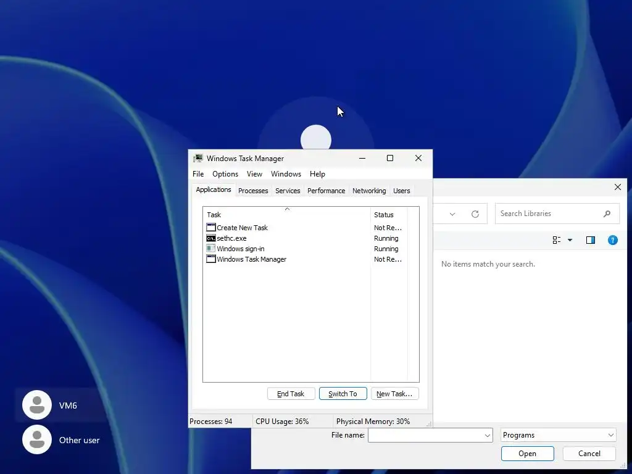
Task: Open the Help menu
Action: pos(317,173)
